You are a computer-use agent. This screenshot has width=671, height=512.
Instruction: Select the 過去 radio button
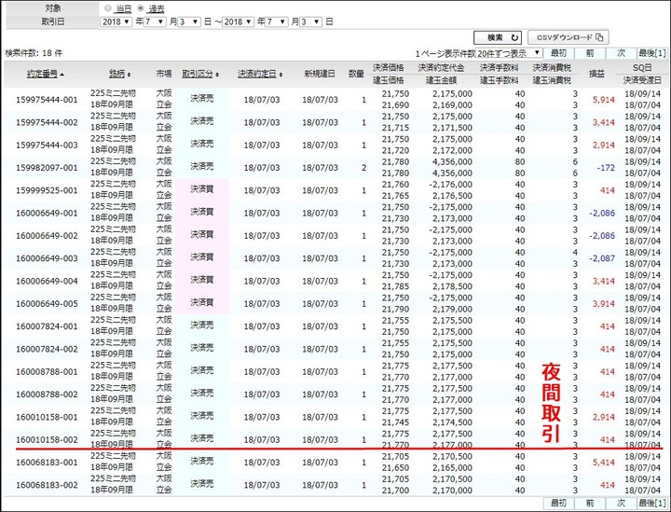(x=141, y=8)
